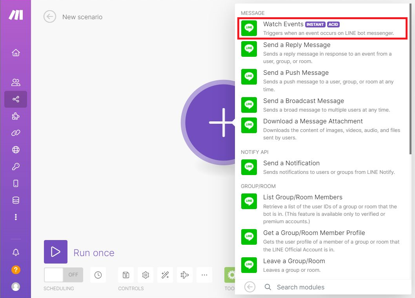
Task: Select the Download a Message Attachment module
Action: click(x=322, y=129)
